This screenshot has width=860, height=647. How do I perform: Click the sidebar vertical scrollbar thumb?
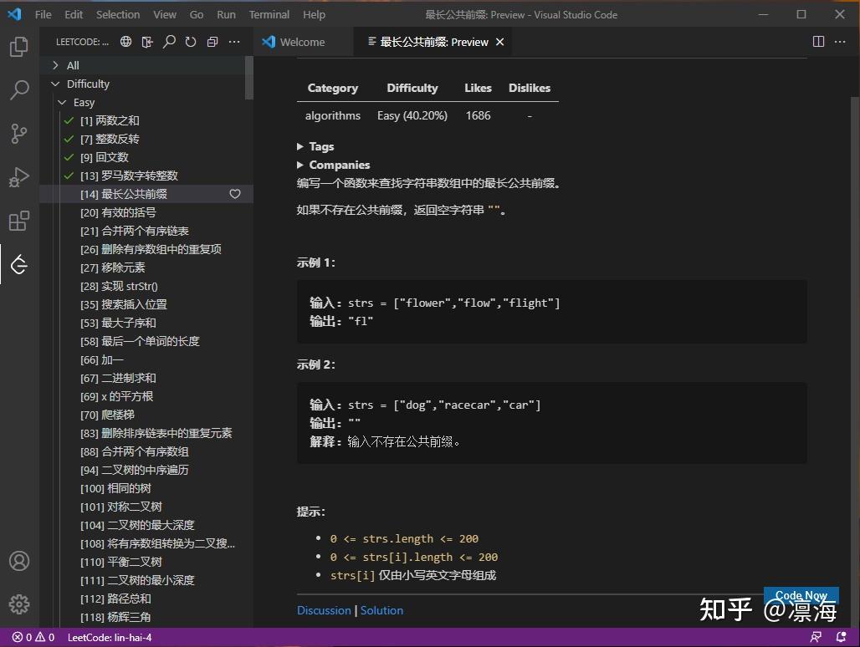pos(249,79)
